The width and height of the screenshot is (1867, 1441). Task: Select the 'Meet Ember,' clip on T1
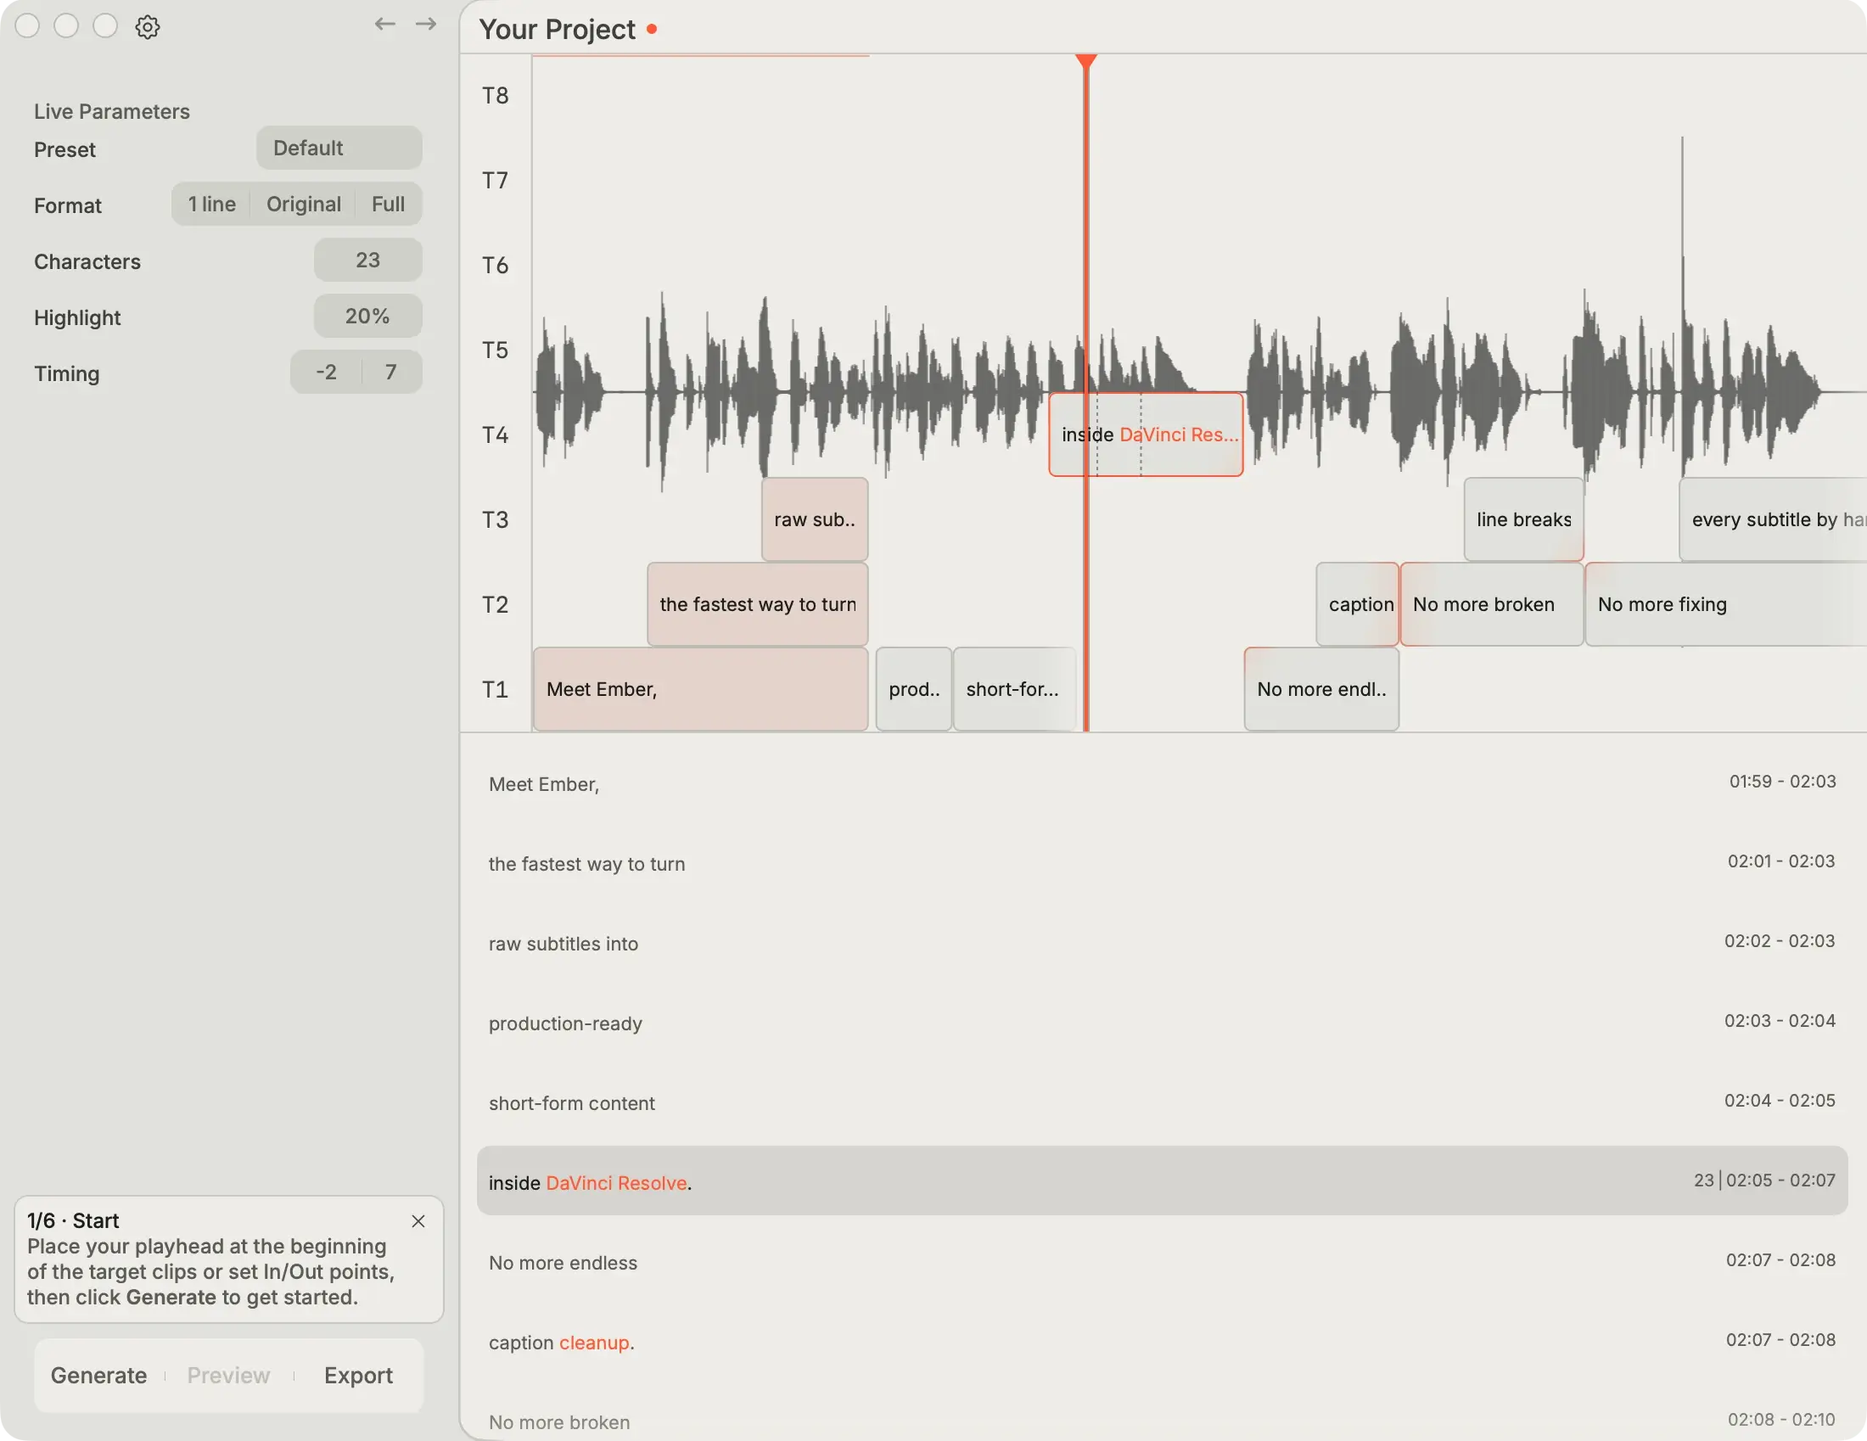pos(700,689)
